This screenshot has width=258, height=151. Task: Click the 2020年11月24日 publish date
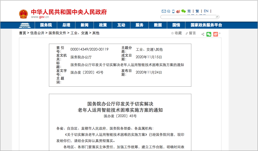[149, 72]
